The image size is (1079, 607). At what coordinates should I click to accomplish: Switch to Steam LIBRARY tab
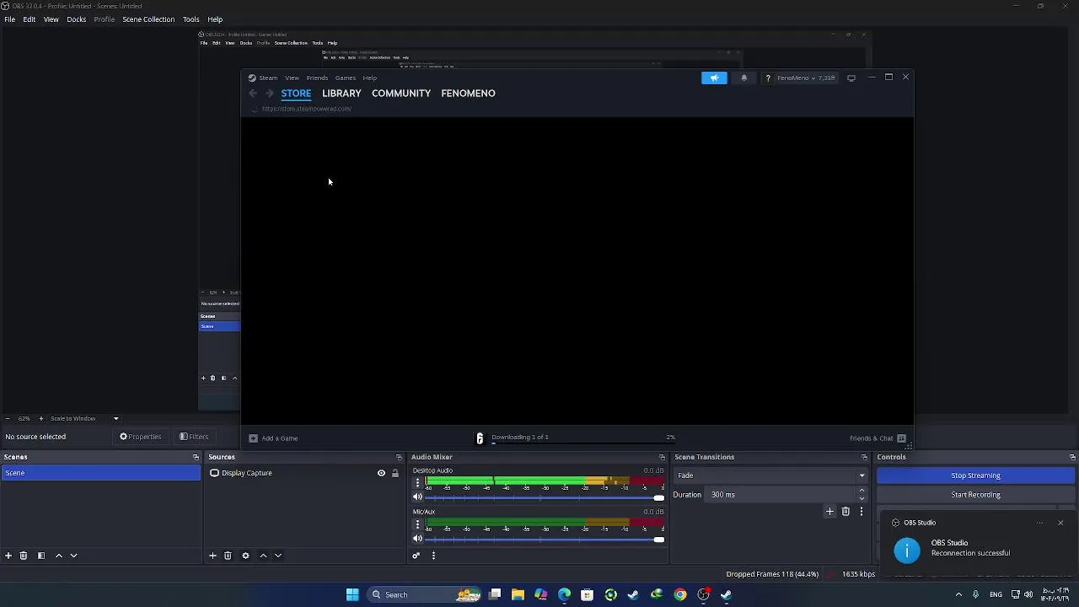click(341, 94)
